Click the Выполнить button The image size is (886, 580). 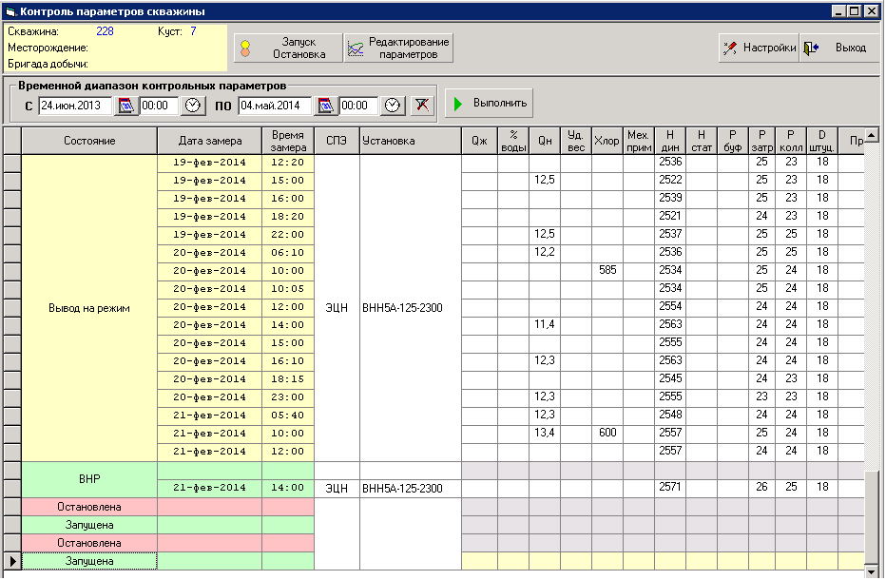(x=490, y=104)
